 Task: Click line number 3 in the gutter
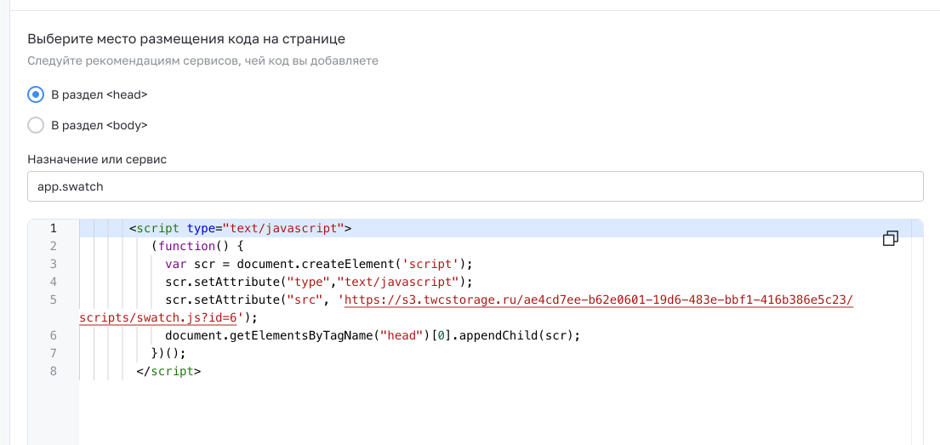53,264
